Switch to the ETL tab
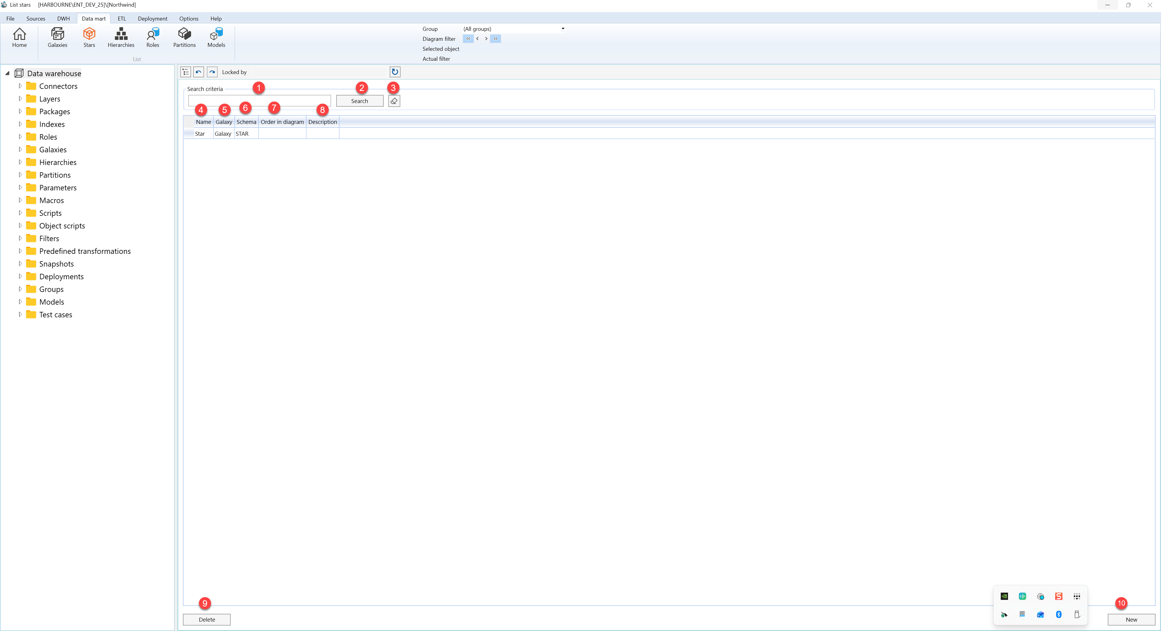 coord(122,18)
